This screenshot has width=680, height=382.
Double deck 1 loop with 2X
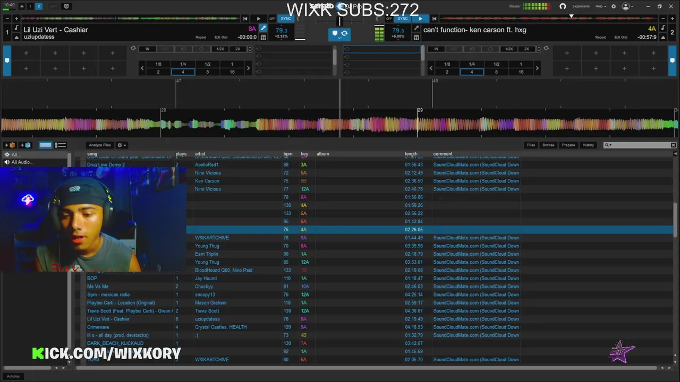click(237, 49)
